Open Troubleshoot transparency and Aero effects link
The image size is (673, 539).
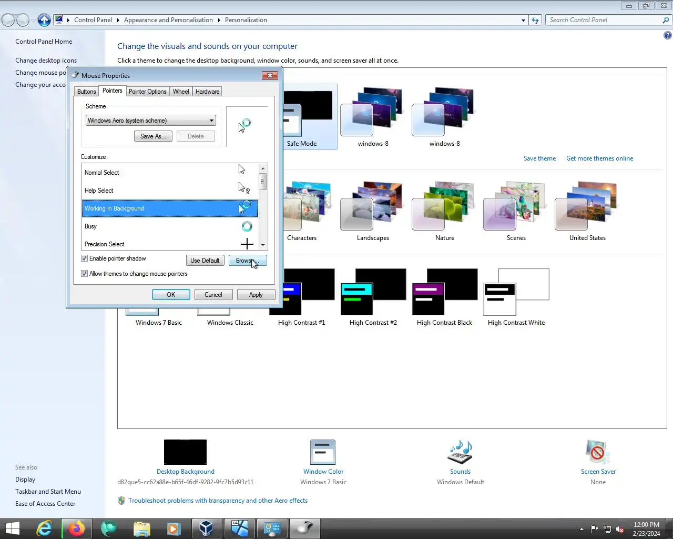(218, 501)
